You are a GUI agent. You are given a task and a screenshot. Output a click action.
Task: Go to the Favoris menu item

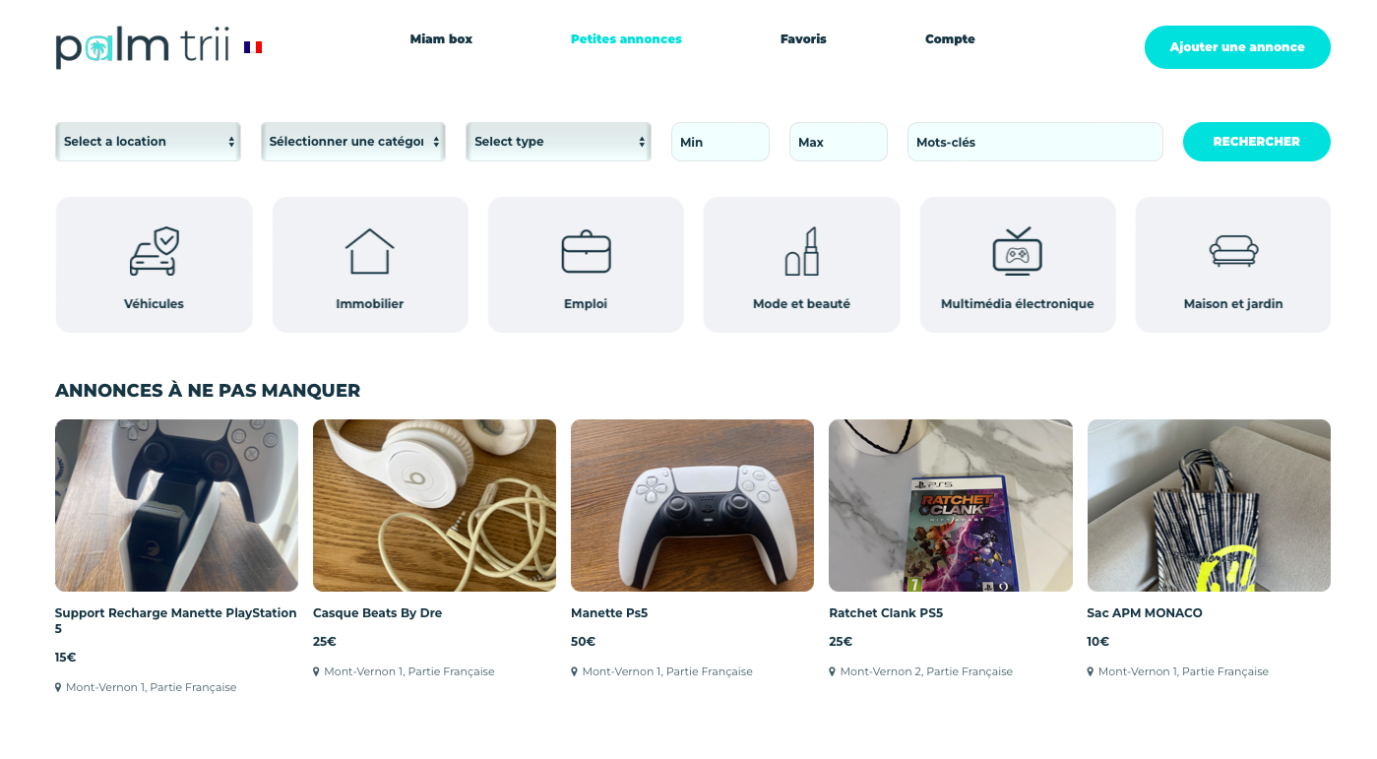point(803,39)
